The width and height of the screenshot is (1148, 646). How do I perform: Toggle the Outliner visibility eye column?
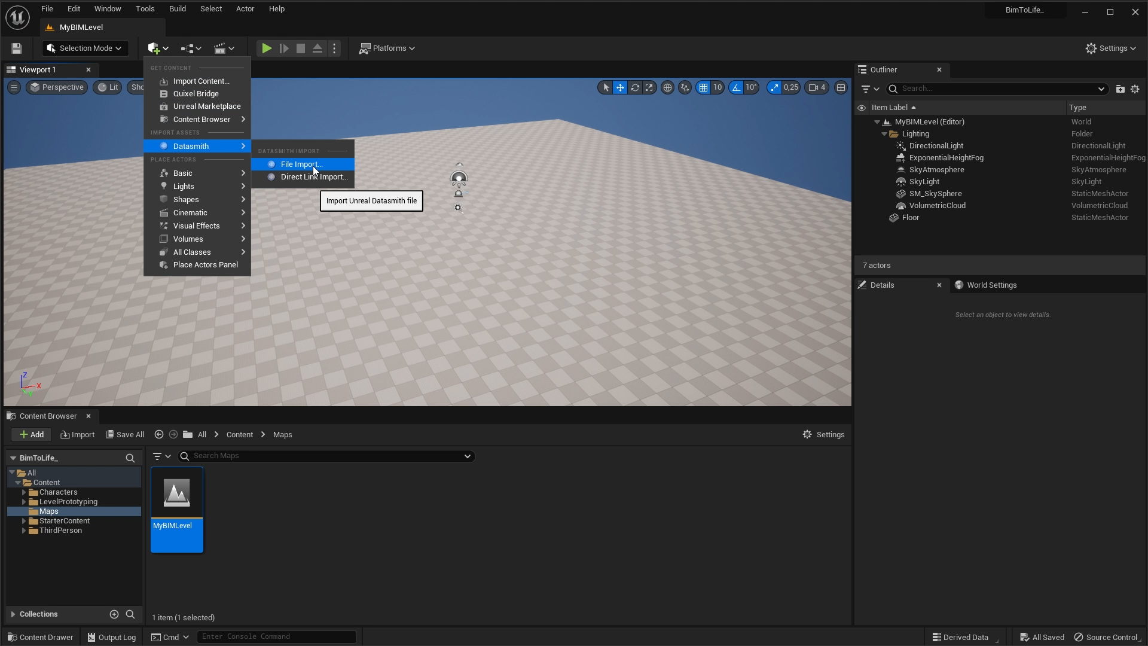pos(862,108)
